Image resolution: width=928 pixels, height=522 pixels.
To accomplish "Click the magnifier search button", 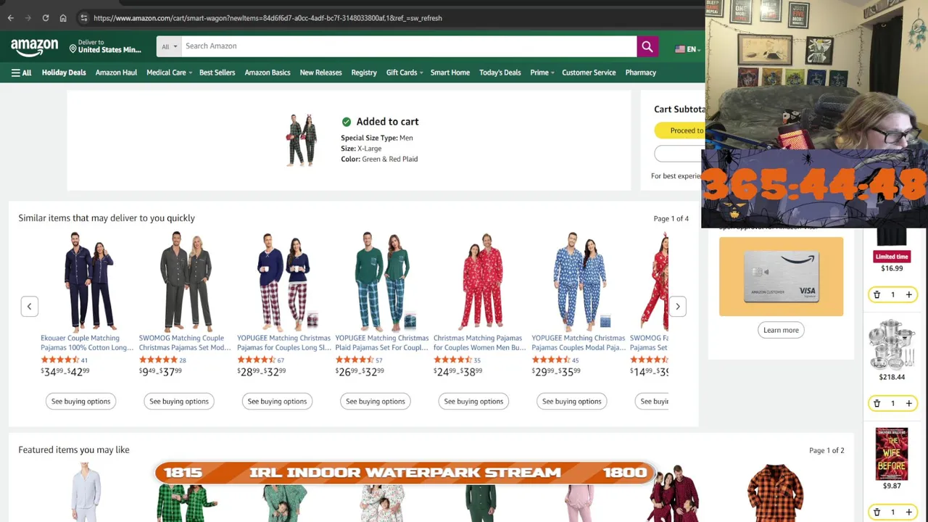I will 647,46.
